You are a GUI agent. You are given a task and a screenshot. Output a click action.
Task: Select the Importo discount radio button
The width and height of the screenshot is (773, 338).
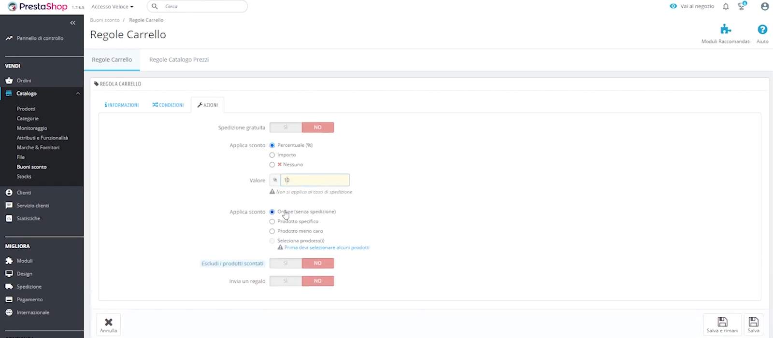click(x=272, y=155)
